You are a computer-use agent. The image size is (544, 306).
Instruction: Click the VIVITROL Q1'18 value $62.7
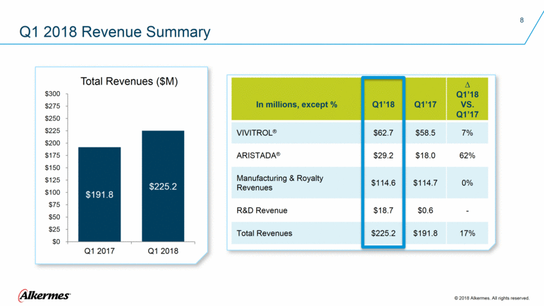pos(383,132)
